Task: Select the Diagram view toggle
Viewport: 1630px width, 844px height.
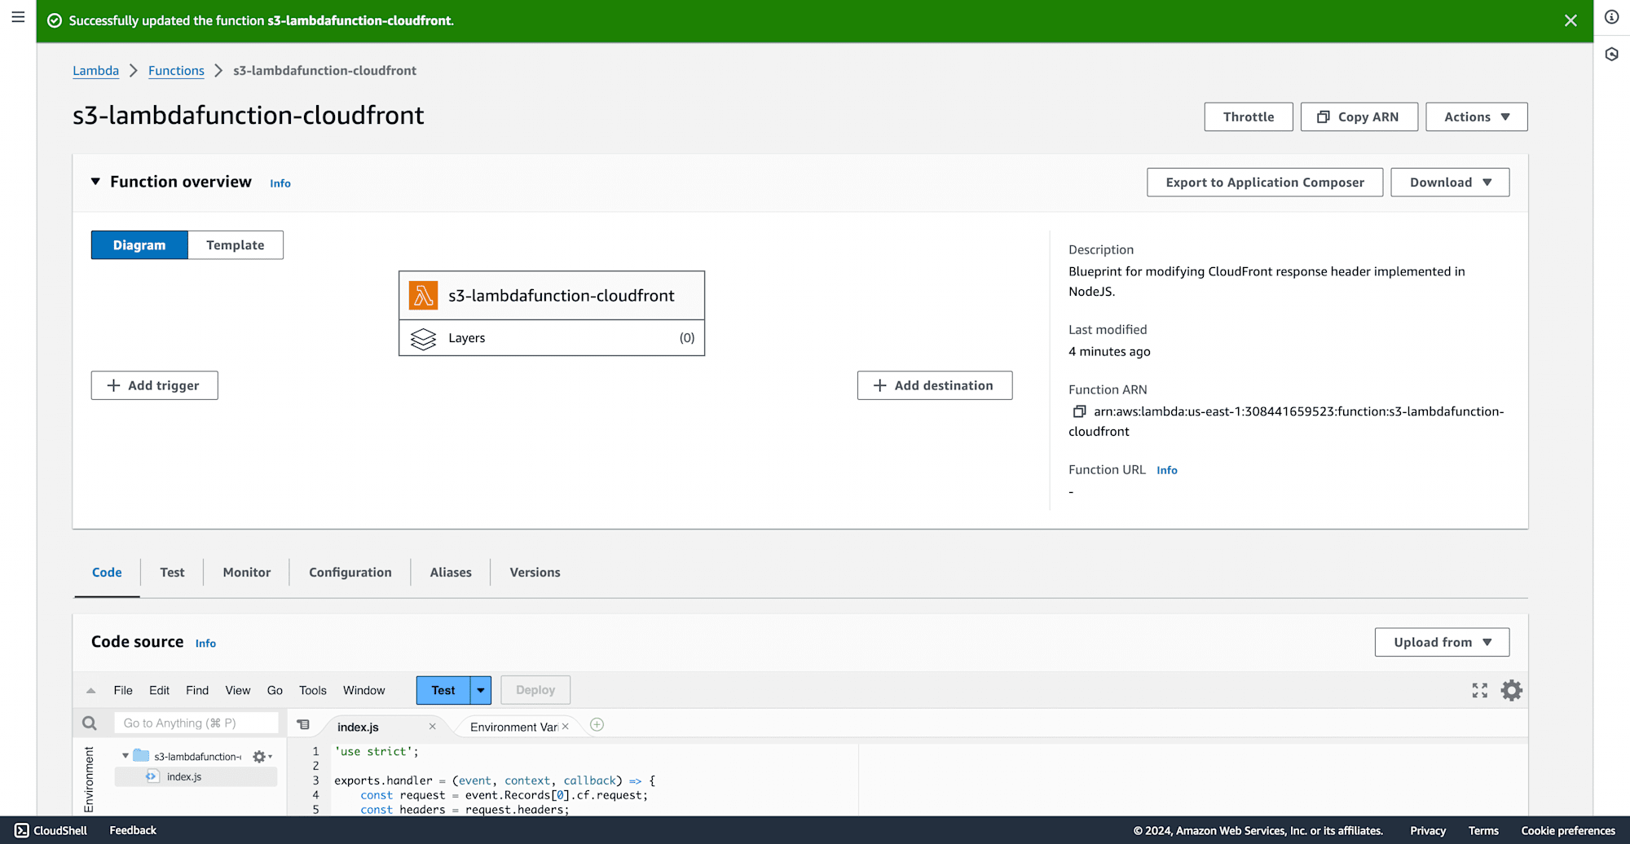Action: (x=139, y=245)
